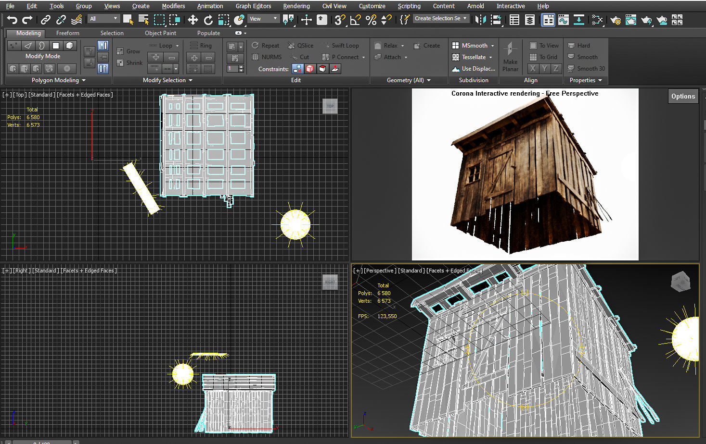Select Polygon sub-object level icon
Screen dimensions: 706x444
pyautogui.click(x=56, y=46)
